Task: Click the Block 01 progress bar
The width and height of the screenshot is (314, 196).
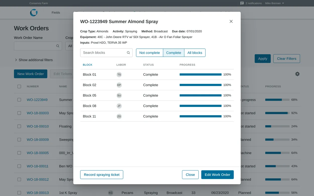Action: pyautogui.click(x=200, y=75)
